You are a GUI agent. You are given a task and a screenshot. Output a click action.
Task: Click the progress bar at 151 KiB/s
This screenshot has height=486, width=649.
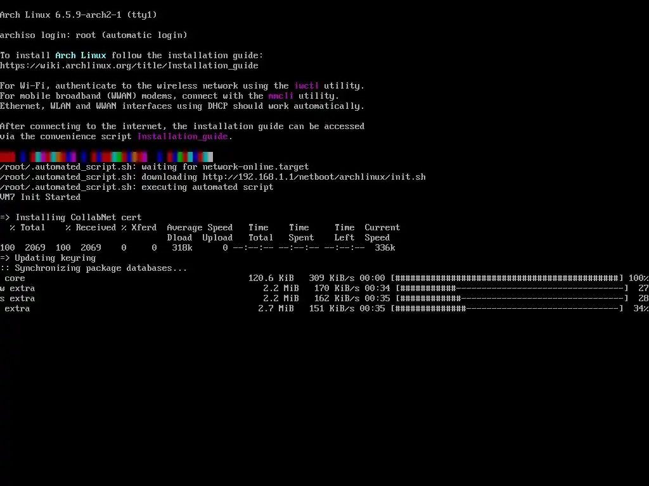(x=507, y=308)
